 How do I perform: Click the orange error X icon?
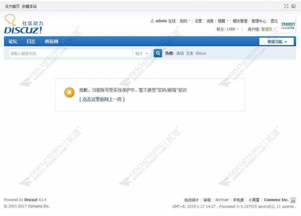[x=69, y=92]
